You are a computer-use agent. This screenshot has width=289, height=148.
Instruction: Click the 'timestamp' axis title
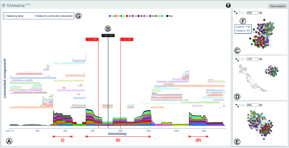click(x=117, y=134)
